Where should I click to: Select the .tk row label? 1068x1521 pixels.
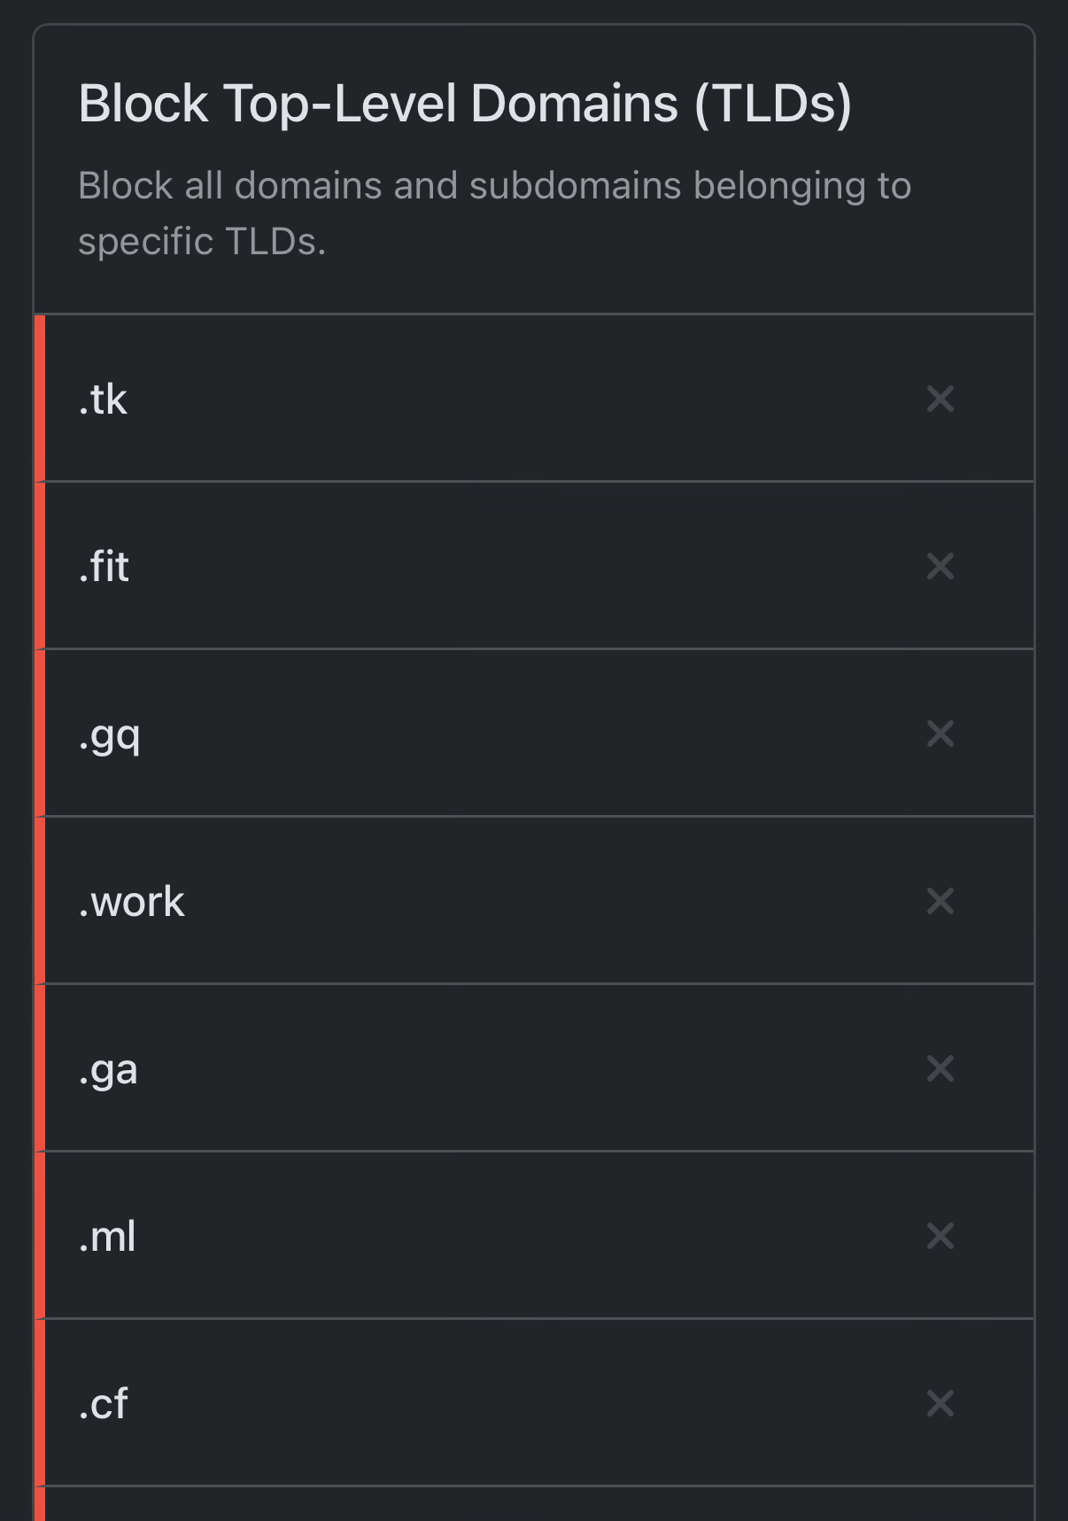(x=103, y=400)
